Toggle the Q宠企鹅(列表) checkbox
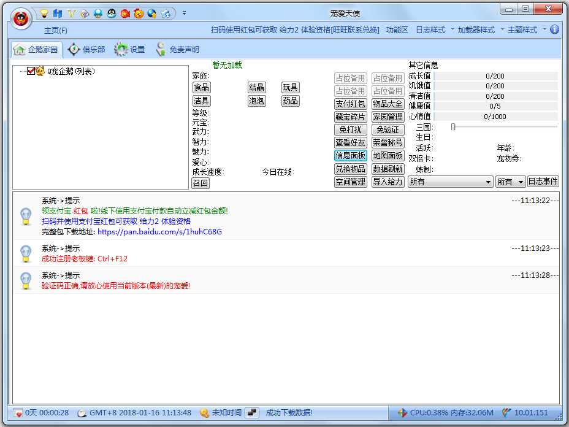 pos(31,71)
